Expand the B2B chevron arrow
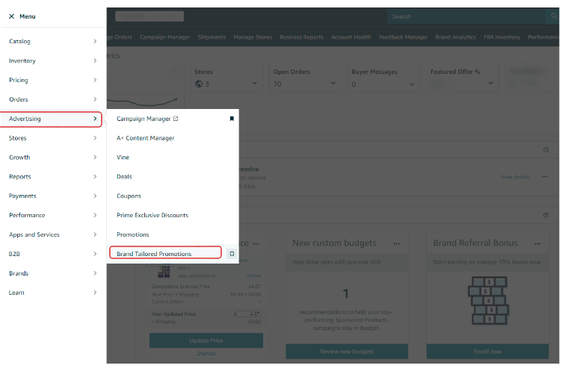This screenshot has width=571, height=386. click(95, 254)
